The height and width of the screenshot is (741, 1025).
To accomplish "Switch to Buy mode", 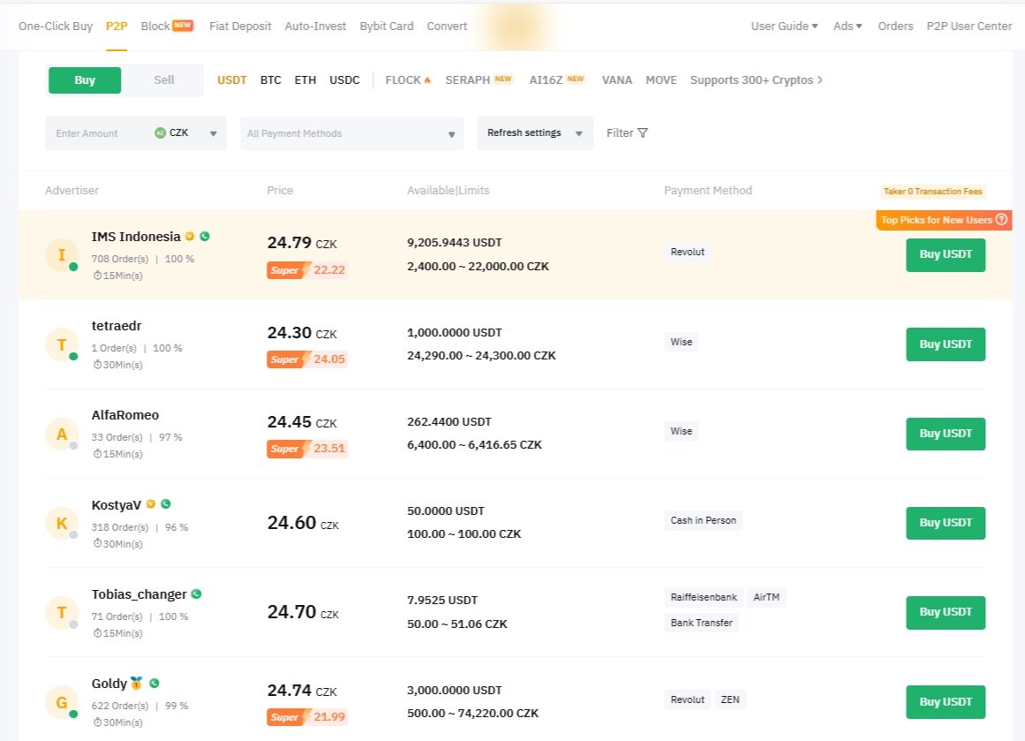I will [x=85, y=79].
